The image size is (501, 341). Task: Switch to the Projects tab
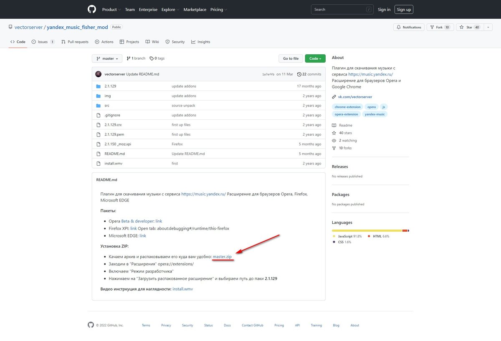click(129, 42)
